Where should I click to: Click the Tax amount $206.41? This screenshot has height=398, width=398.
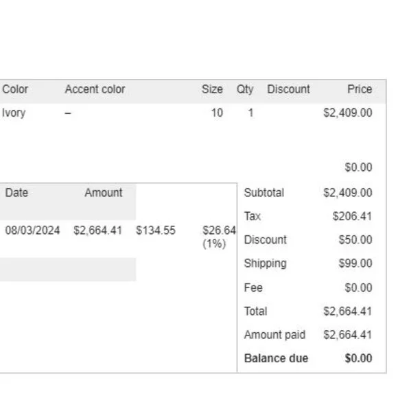tap(352, 216)
